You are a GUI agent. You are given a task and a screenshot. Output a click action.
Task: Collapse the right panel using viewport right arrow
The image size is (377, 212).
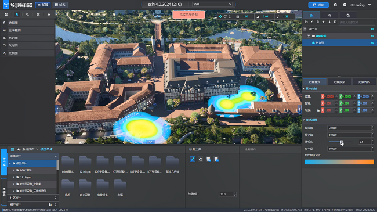tap(299, 109)
